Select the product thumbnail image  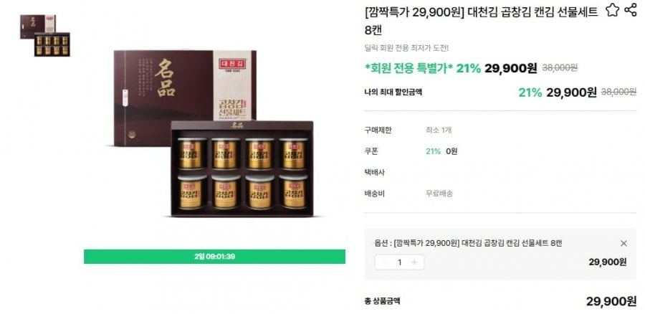click(x=45, y=35)
